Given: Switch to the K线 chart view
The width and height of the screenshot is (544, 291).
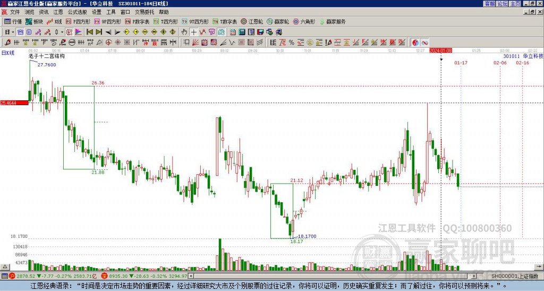Looking at the screenshot, I should click(54, 21).
